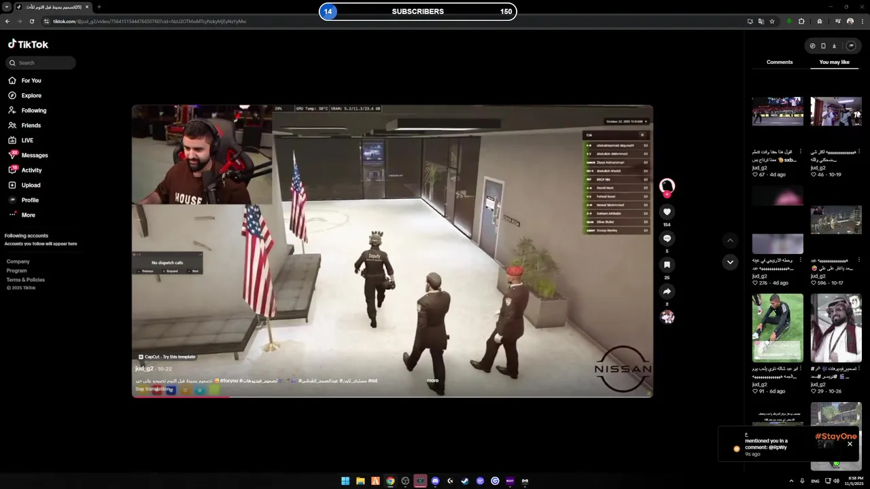Screen dimensions: 870x489
Task: Click the install app icon in address bar
Action: point(750,21)
